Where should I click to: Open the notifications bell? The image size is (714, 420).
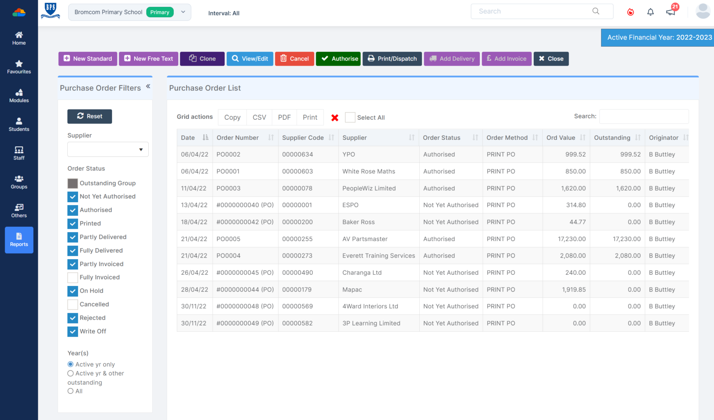pyautogui.click(x=650, y=12)
